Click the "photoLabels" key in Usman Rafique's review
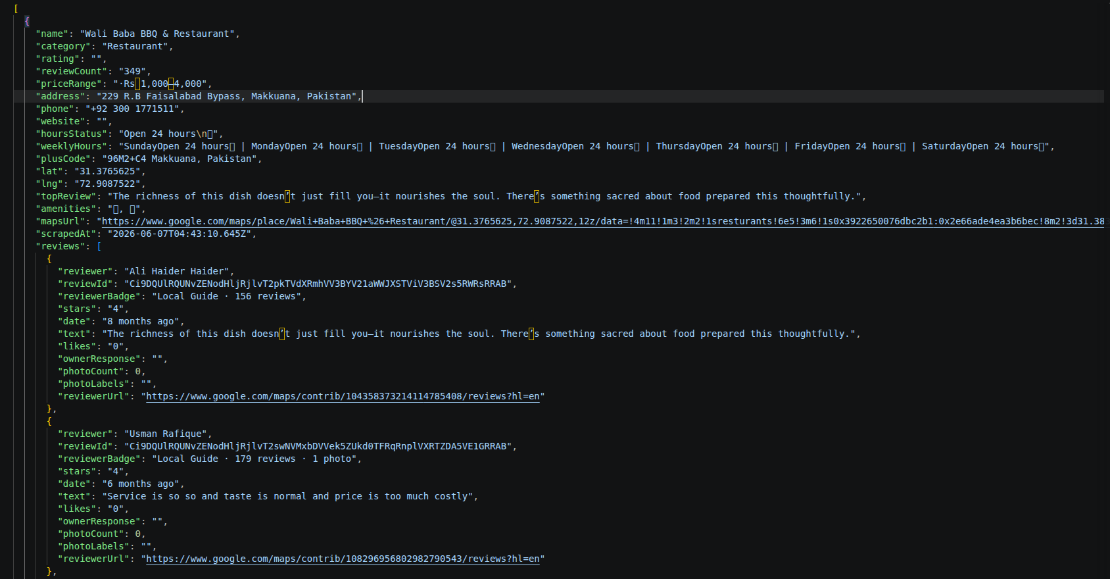Screen dimensions: 1110x579 coord(94,546)
